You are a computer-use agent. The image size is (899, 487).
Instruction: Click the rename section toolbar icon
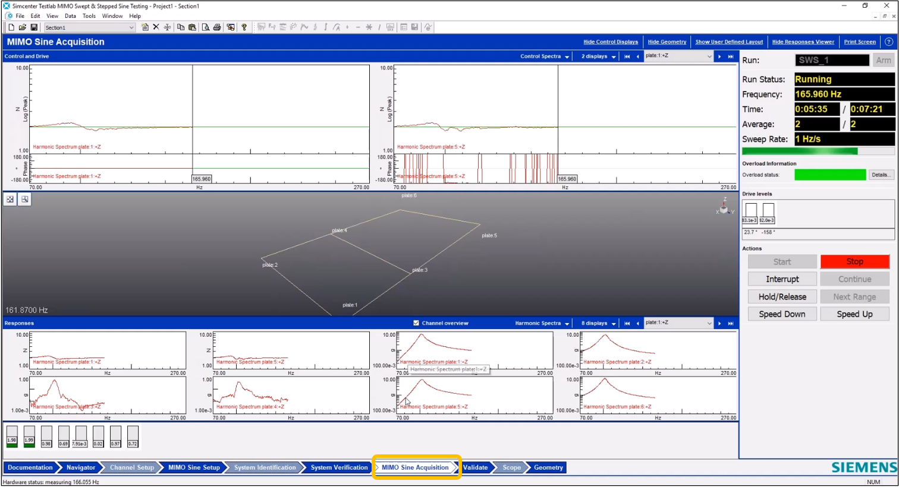[168, 27]
